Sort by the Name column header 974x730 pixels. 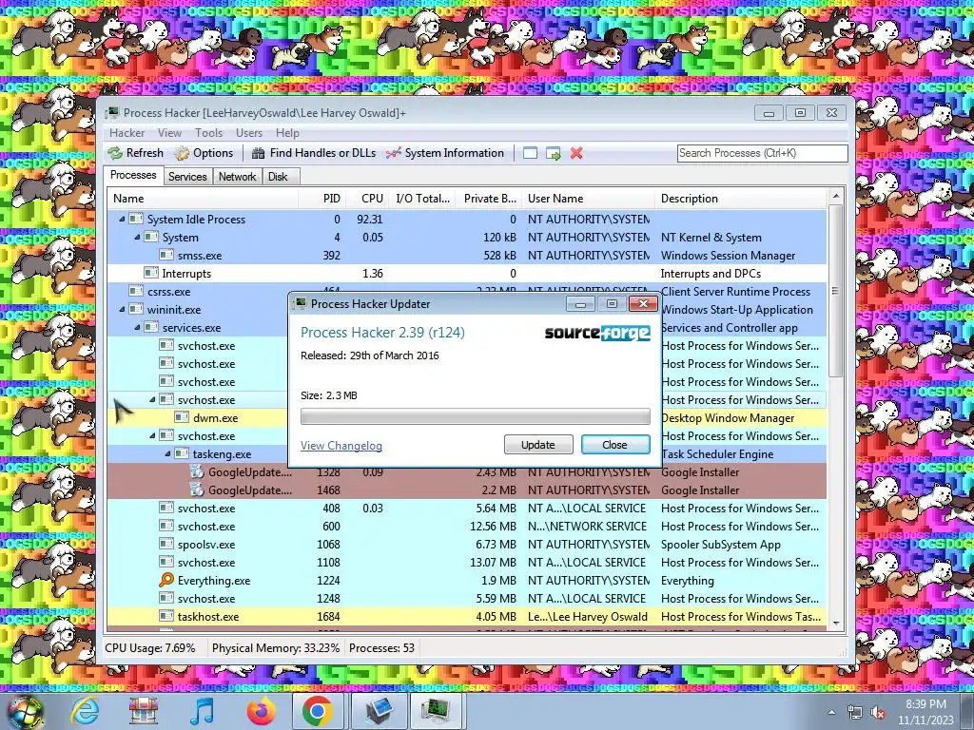click(x=204, y=199)
